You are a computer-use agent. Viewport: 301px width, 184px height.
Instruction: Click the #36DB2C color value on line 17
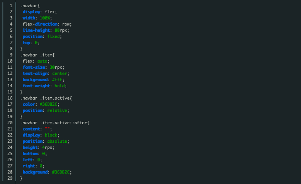coord(49,104)
